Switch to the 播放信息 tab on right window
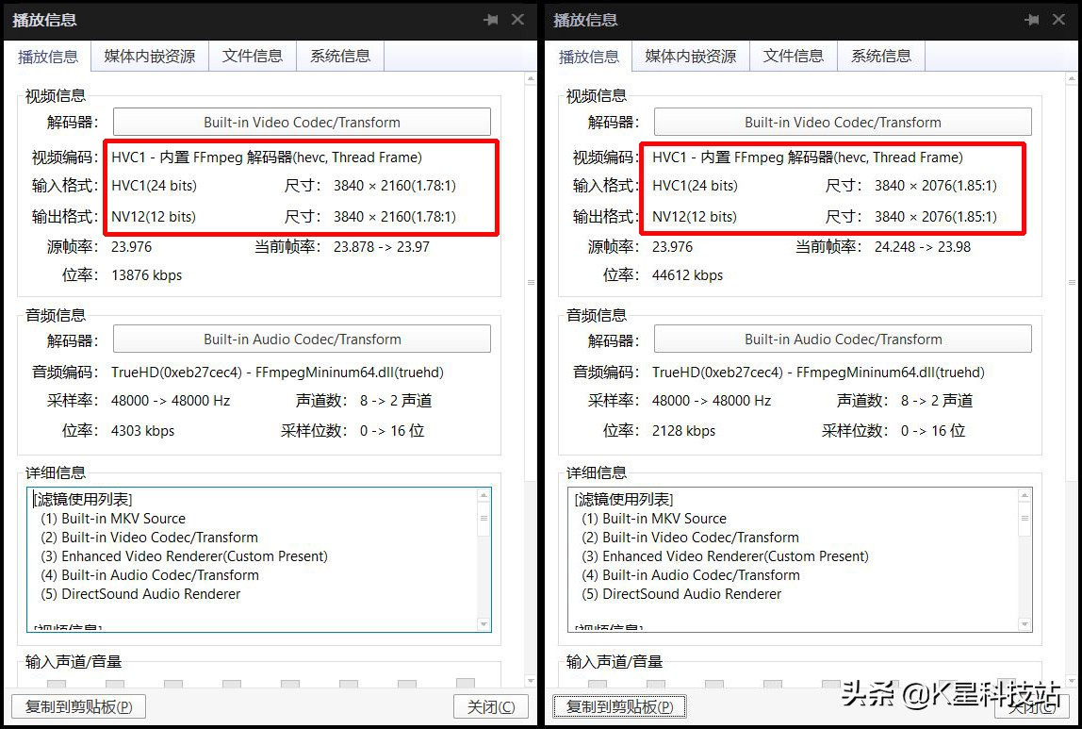 click(590, 57)
